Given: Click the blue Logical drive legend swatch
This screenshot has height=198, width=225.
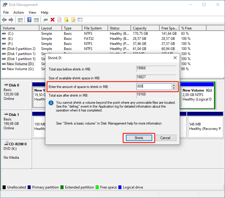Looking at the screenshot, I should coord(120,187).
